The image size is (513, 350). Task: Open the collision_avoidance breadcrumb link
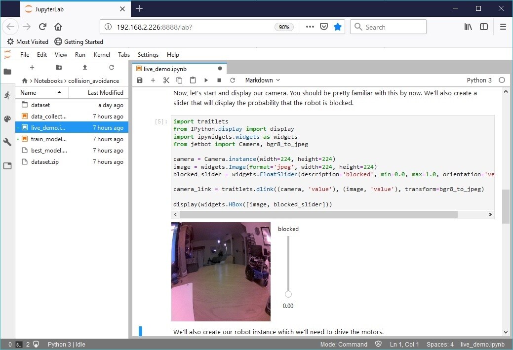tap(94, 80)
